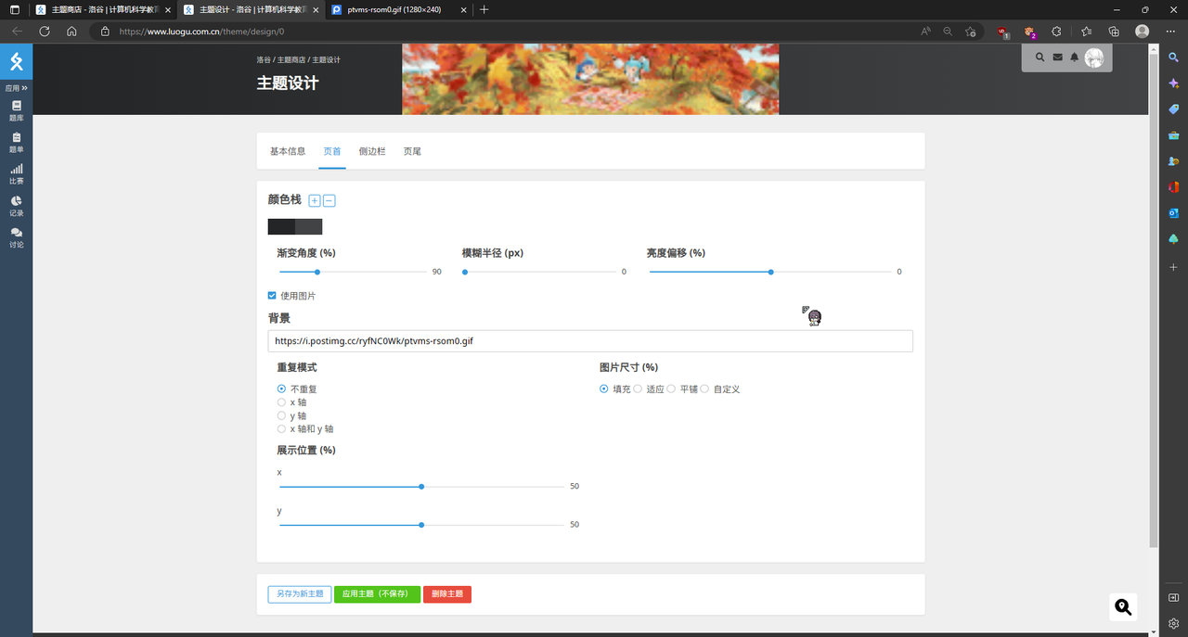Select the x 轴 repeat option

click(281, 402)
